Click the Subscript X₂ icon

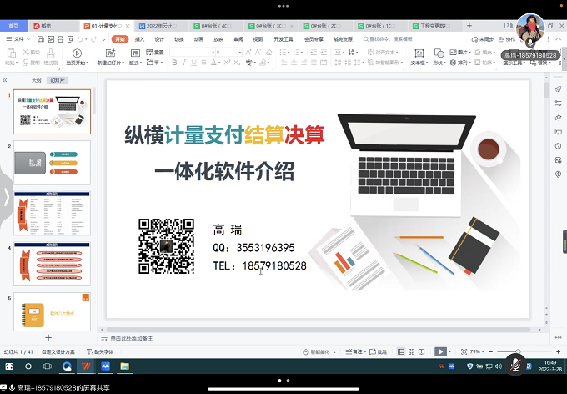click(237, 63)
